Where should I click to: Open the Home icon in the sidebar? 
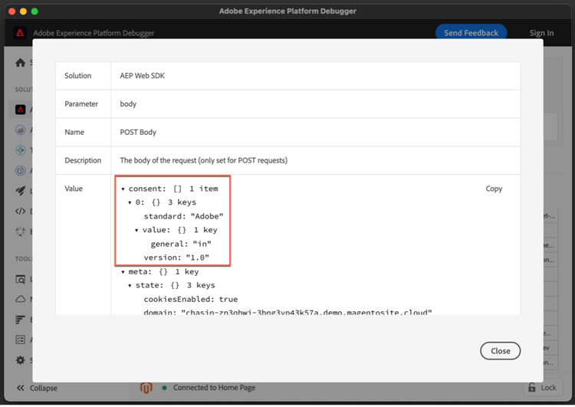(x=20, y=63)
